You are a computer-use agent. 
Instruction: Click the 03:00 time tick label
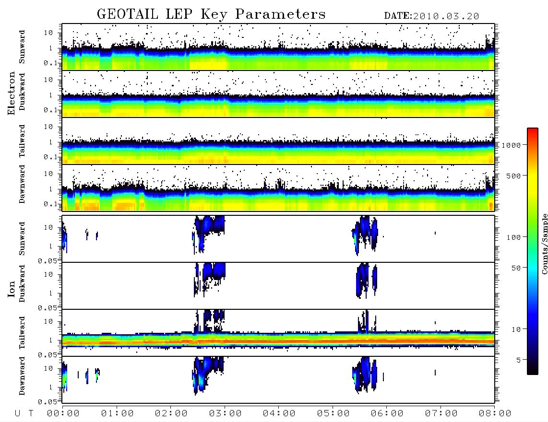pyautogui.click(x=226, y=413)
